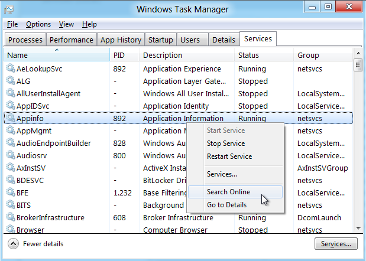
Task: Click the gear icon beside BITS
Action: click(x=11, y=204)
